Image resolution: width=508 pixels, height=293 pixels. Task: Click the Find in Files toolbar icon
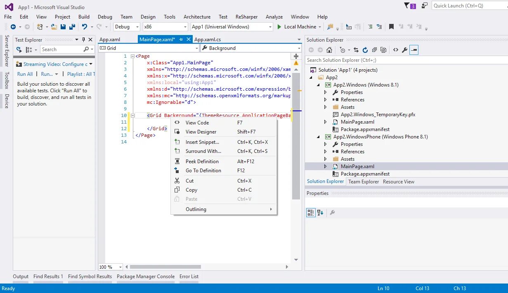[330, 27]
